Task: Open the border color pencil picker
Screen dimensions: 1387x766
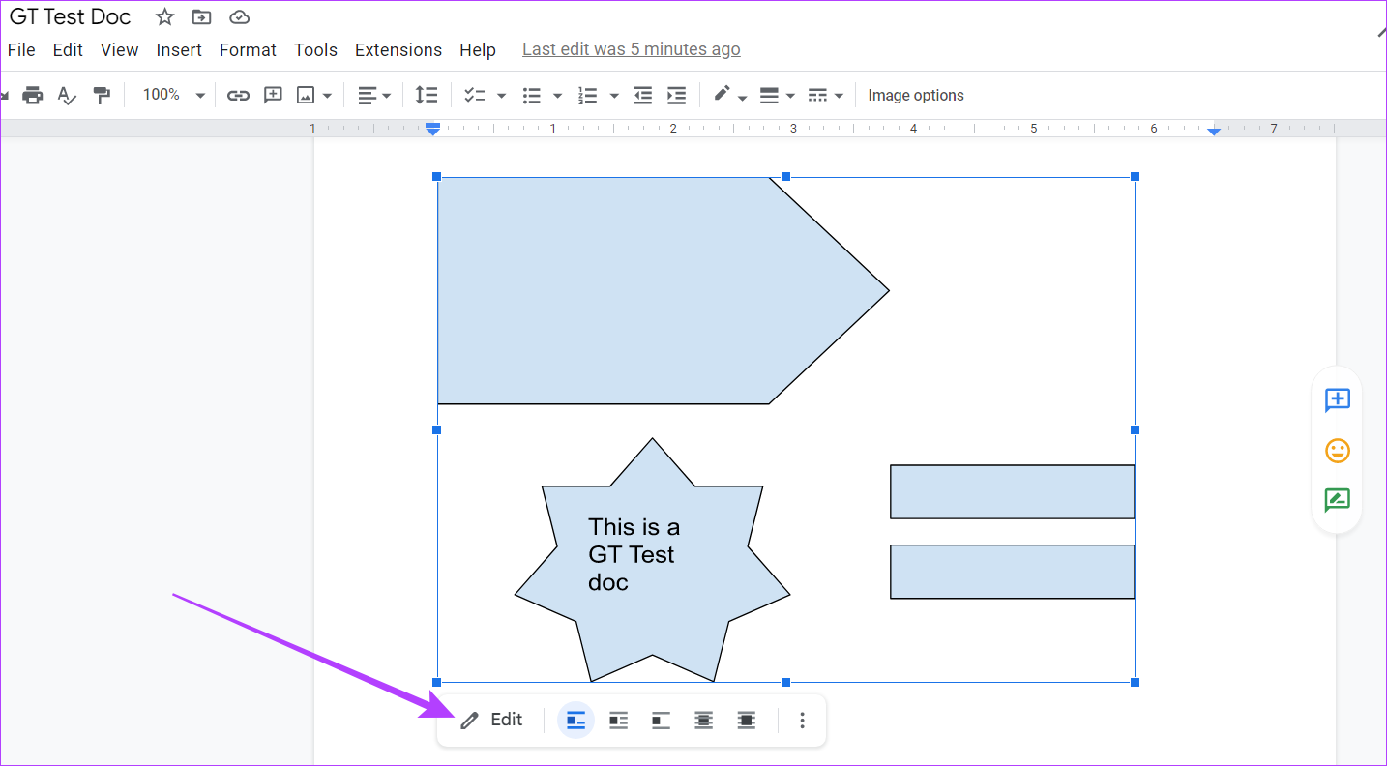Action: pyautogui.click(x=729, y=95)
